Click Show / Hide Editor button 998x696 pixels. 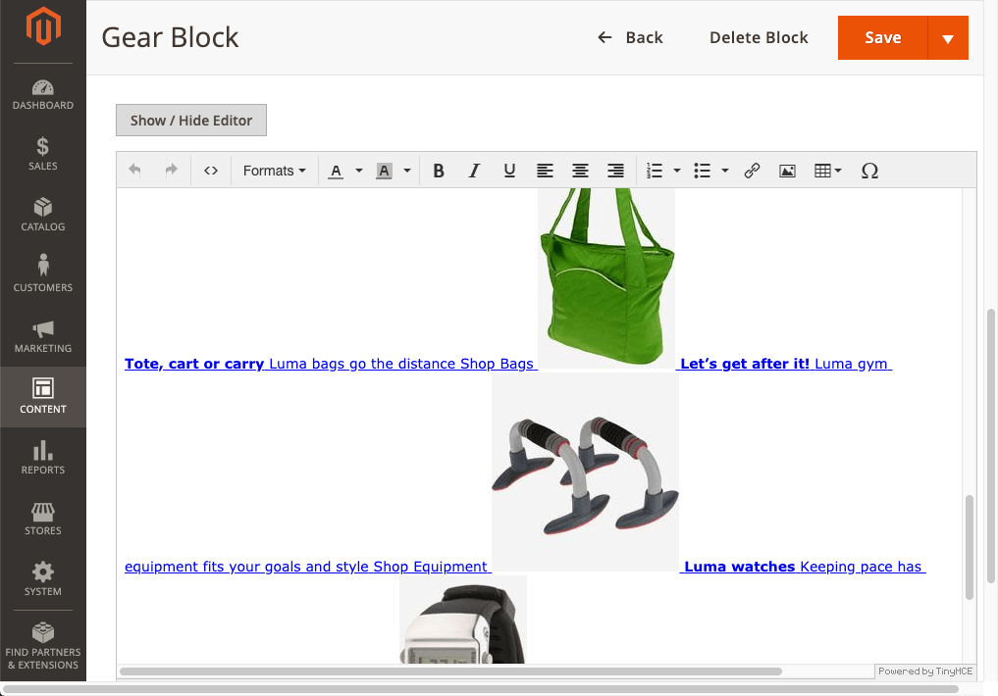[x=191, y=121]
